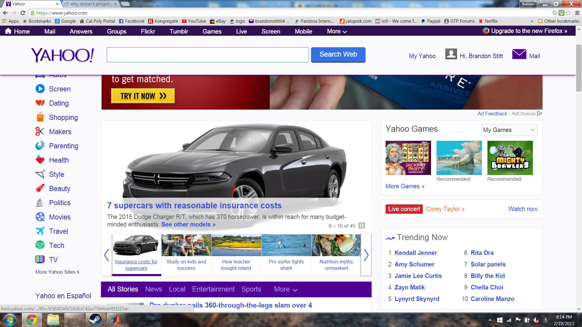Click the Shopping bag icon
Viewport: 582px width, 327px height.
pos(40,117)
